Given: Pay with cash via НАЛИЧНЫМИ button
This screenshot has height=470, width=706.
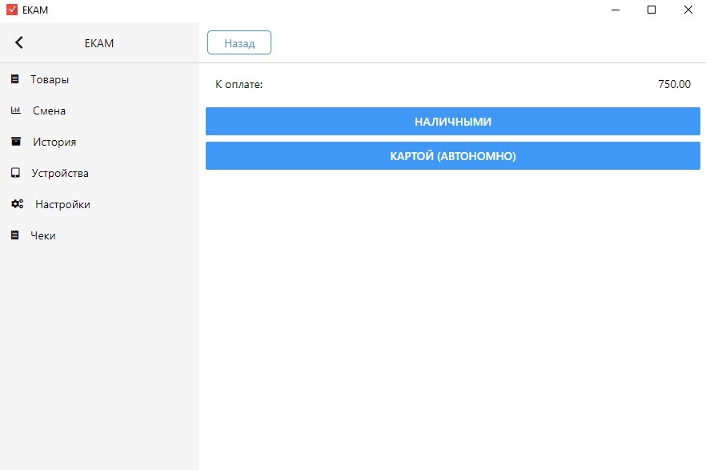Looking at the screenshot, I should [x=453, y=121].
